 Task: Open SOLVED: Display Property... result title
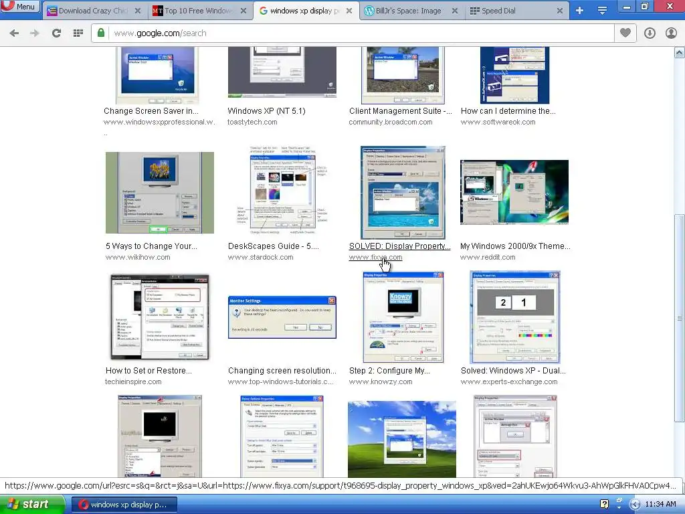400,246
